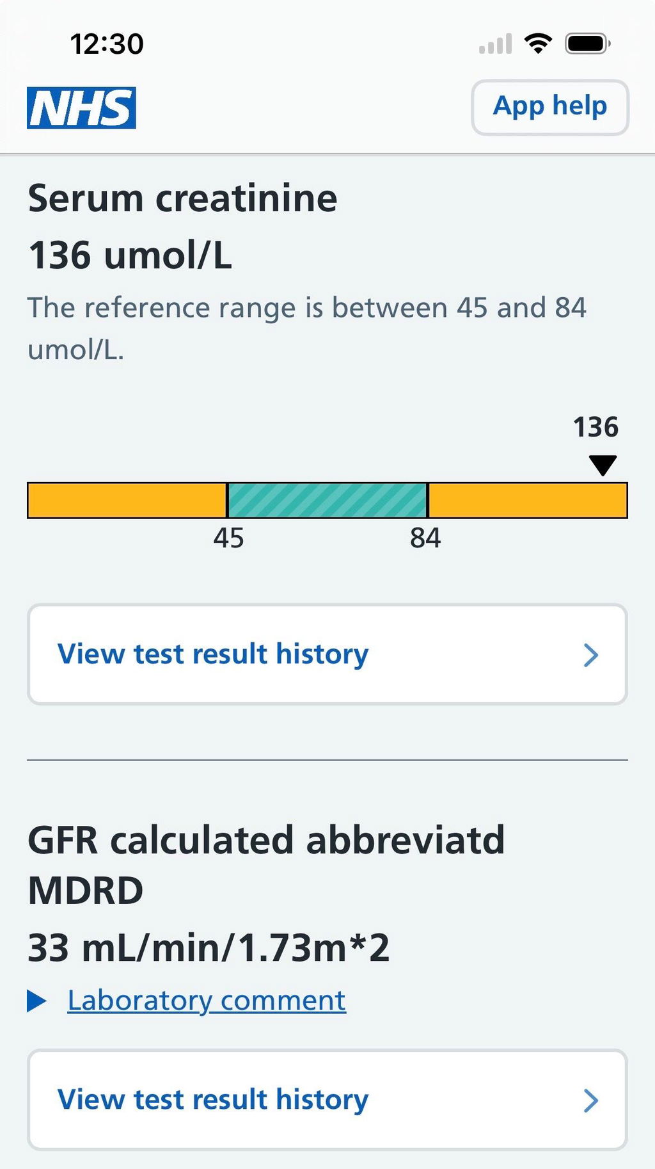The image size is (655, 1169).
Task: Tap chevron on GFR history button
Action: click(591, 1100)
